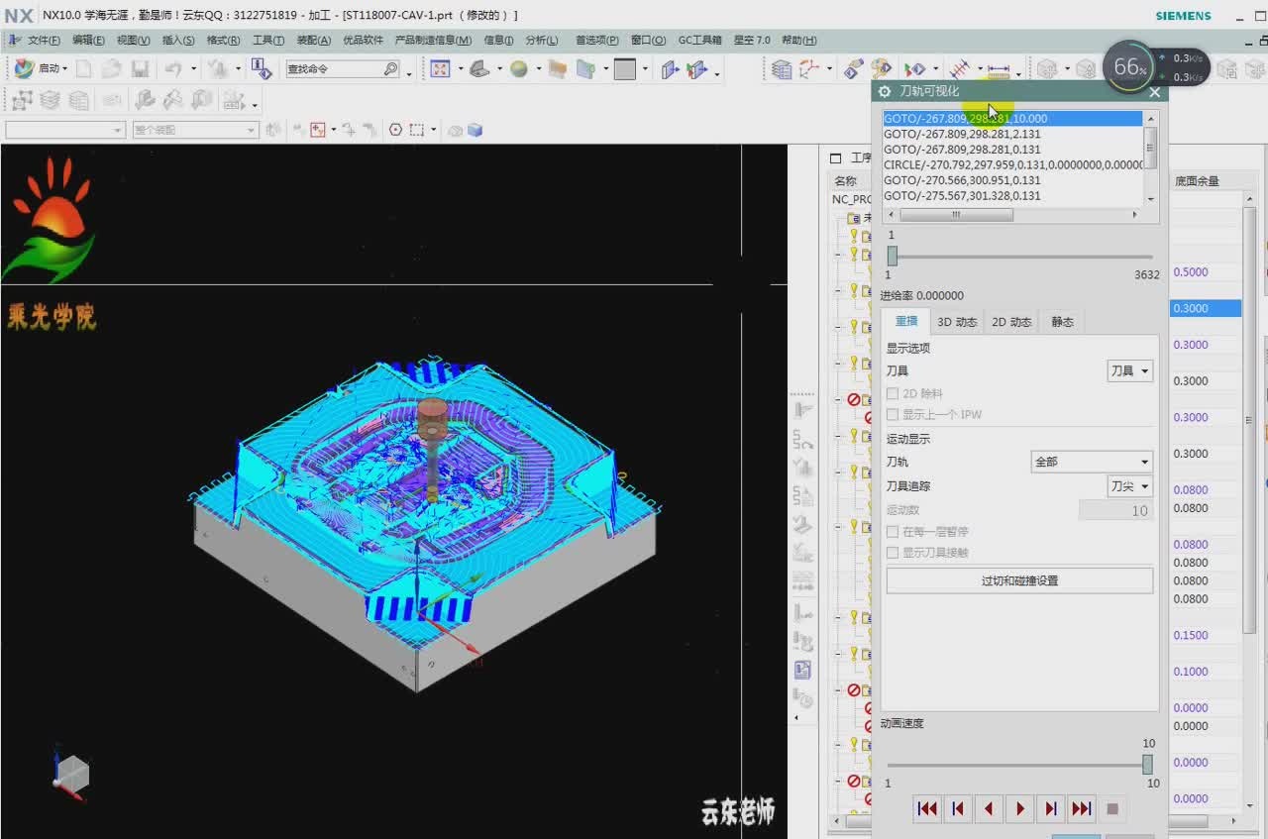1268x839 pixels.
Task: Open the 刀轨 全部 dropdown
Action: [1092, 462]
